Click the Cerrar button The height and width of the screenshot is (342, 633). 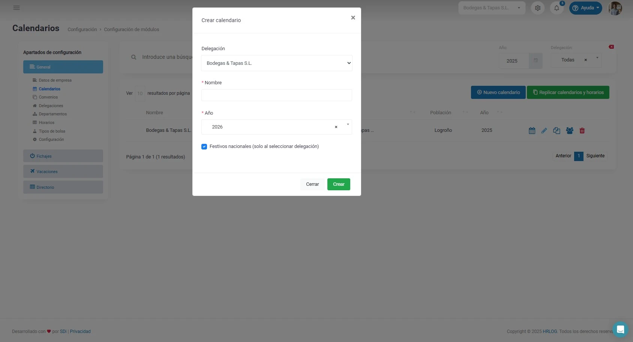[x=312, y=184]
